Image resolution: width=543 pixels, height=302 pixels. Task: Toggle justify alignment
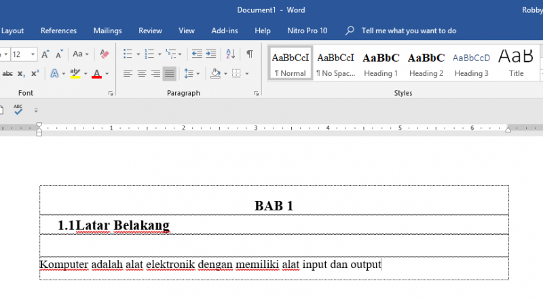[169, 74]
